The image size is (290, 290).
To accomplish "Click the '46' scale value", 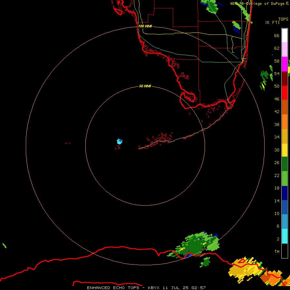I will pyautogui.click(x=277, y=99).
